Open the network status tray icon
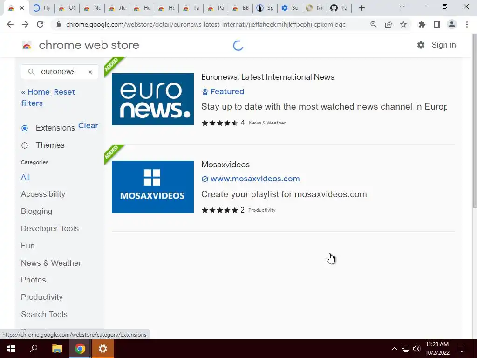477x358 pixels. click(x=406, y=349)
